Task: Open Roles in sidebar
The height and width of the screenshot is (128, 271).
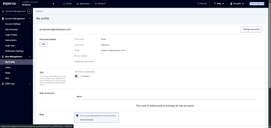Action: 8,73
